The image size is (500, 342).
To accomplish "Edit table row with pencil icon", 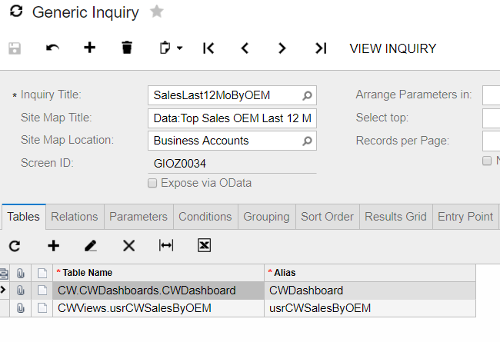I will tap(91, 246).
